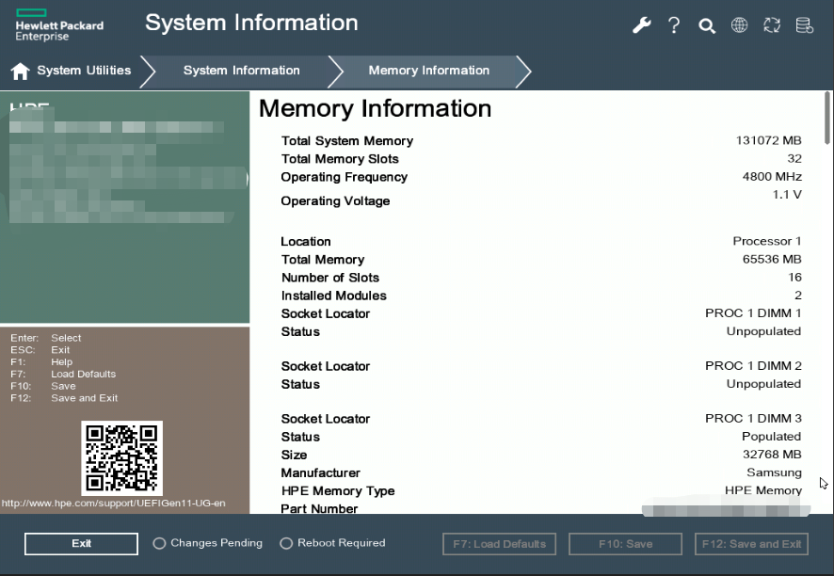
Task: Click the globe language icon
Action: [x=740, y=25]
